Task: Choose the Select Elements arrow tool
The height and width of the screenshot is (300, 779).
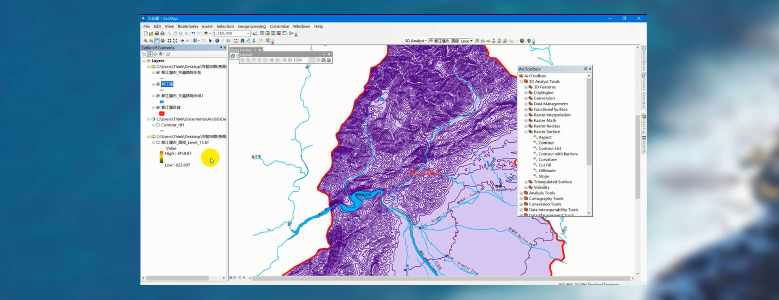Action: 210,41
